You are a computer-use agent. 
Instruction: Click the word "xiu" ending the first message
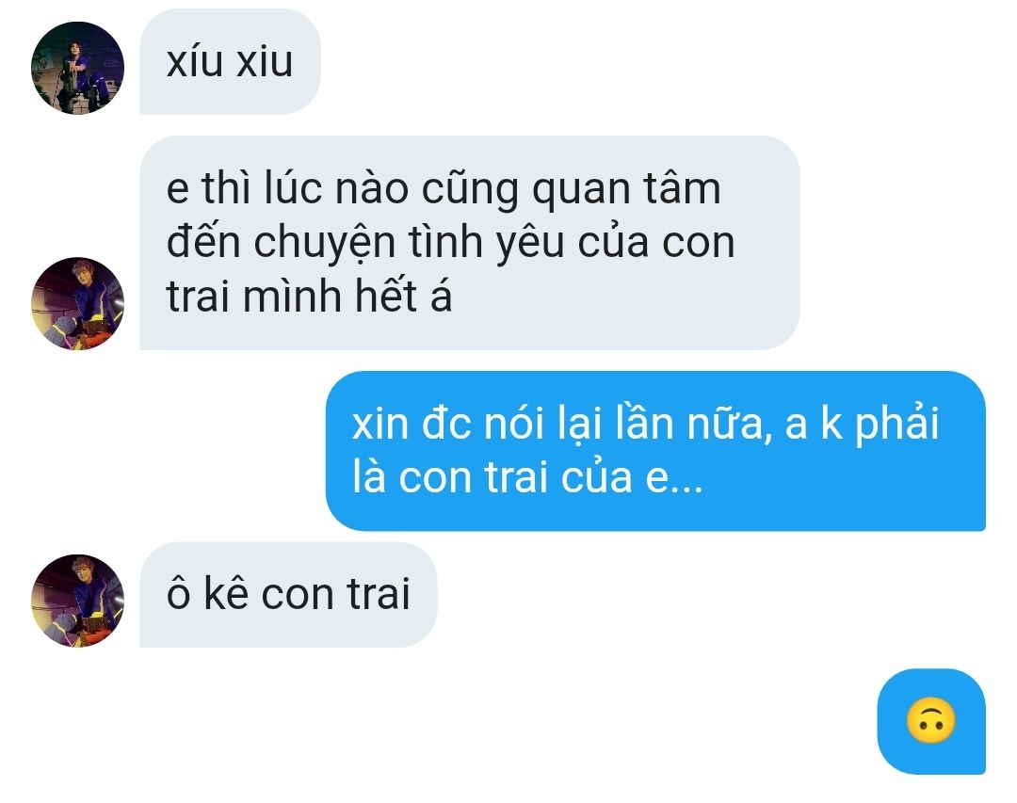coord(265,61)
